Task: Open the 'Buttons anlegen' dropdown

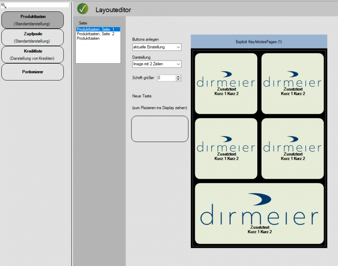Action: pyautogui.click(x=156, y=47)
